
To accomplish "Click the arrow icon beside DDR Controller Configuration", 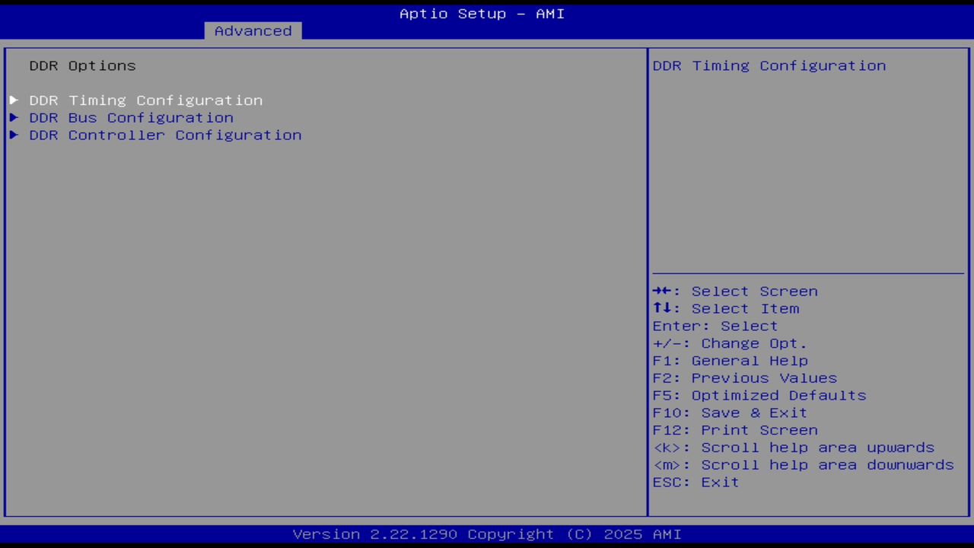I will pos(14,135).
